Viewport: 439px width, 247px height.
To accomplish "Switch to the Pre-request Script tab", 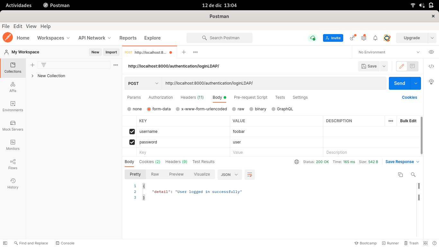I will click(x=251, y=97).
